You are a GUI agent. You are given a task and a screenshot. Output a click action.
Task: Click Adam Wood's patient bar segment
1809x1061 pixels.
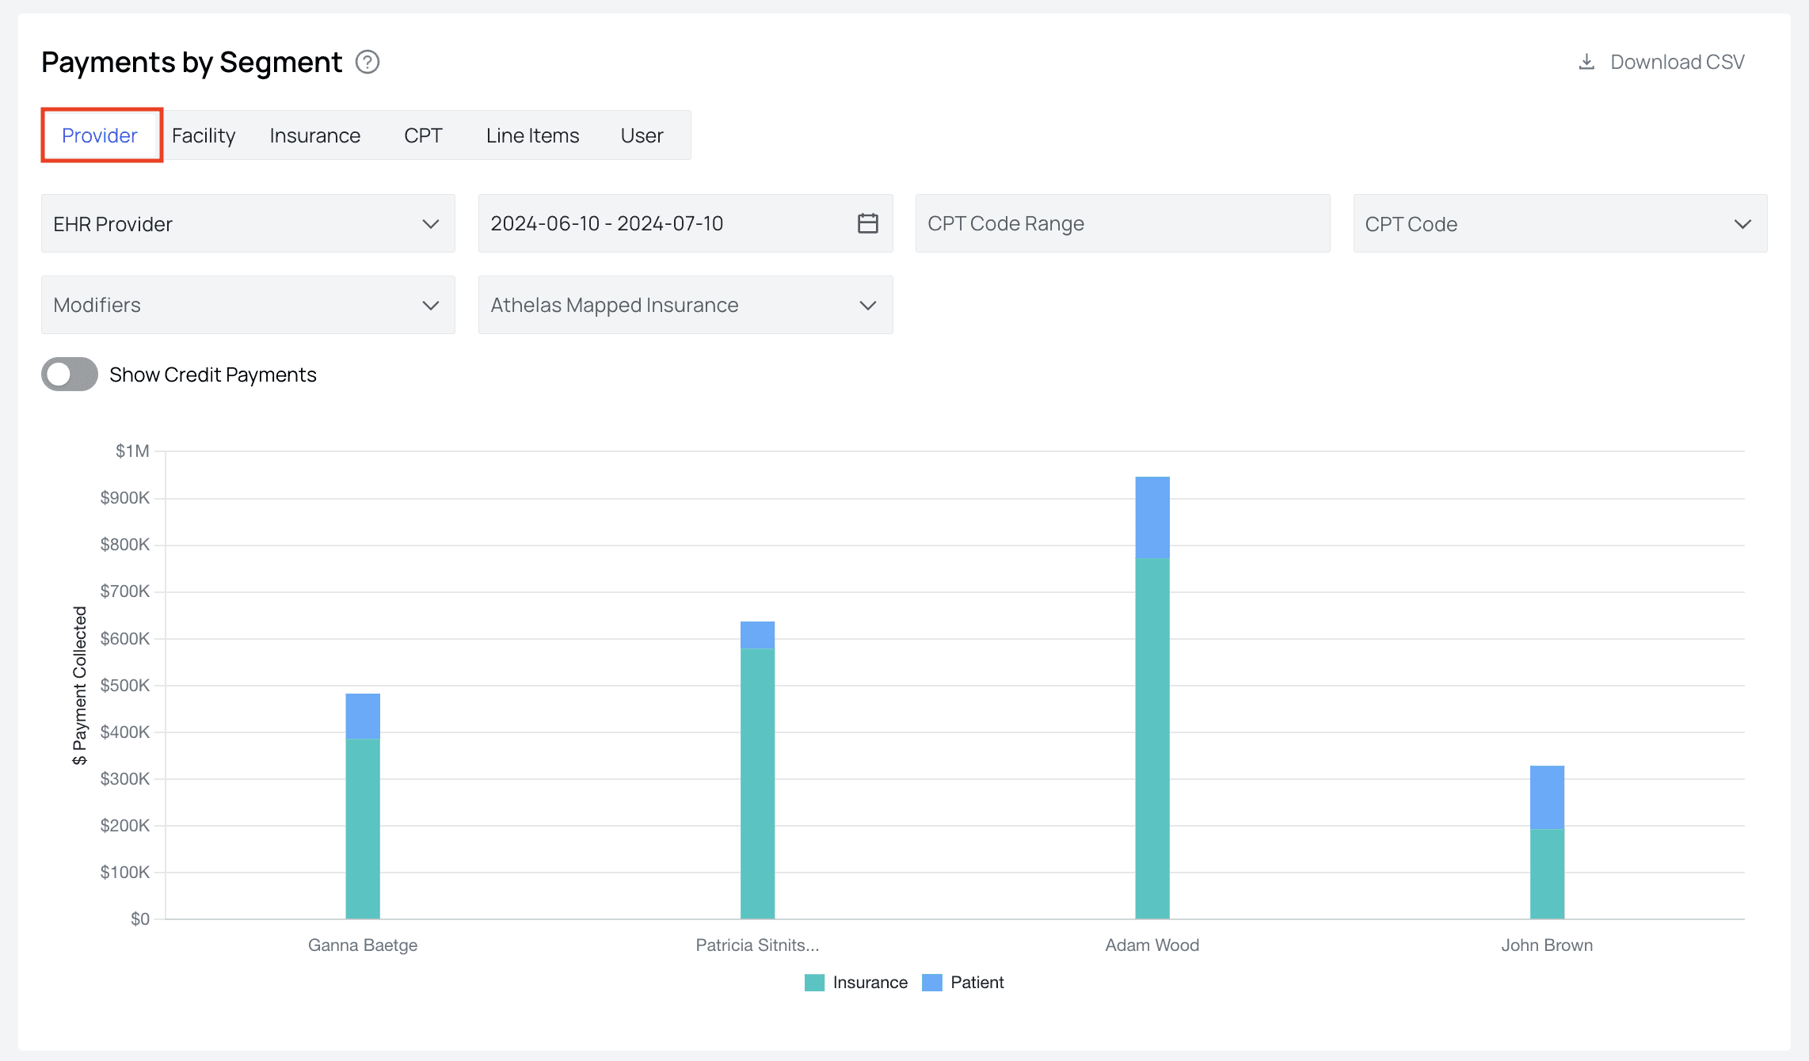[x=1152, y=518]
